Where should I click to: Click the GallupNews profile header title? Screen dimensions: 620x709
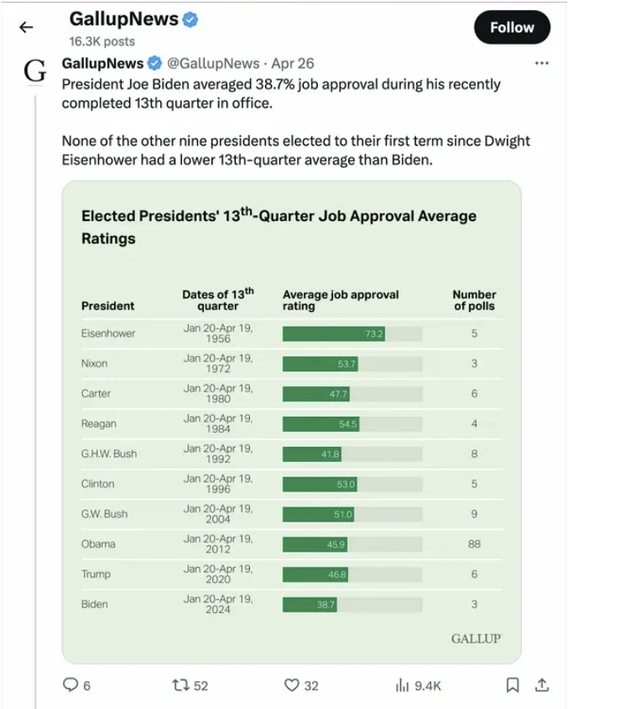coord(123,19)
